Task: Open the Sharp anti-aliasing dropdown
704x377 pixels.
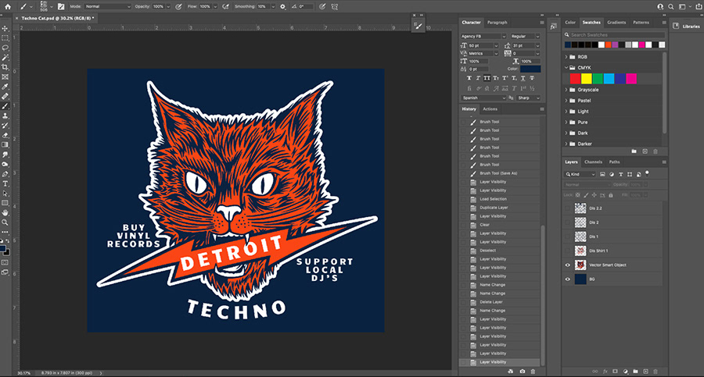Action: [529, 98]
